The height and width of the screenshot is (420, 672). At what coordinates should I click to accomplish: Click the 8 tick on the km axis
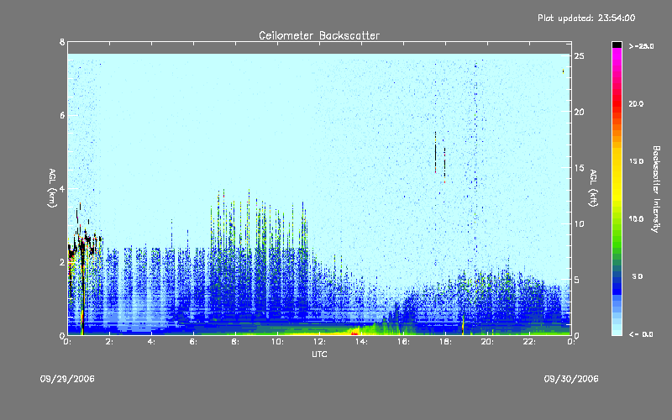(x=62, y=42)
